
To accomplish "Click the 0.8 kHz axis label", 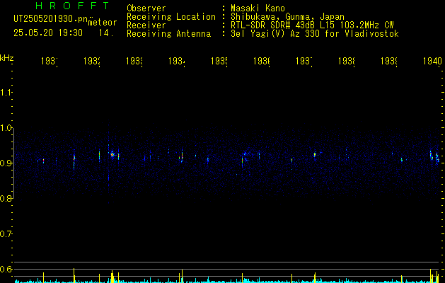I will (6, 198).
